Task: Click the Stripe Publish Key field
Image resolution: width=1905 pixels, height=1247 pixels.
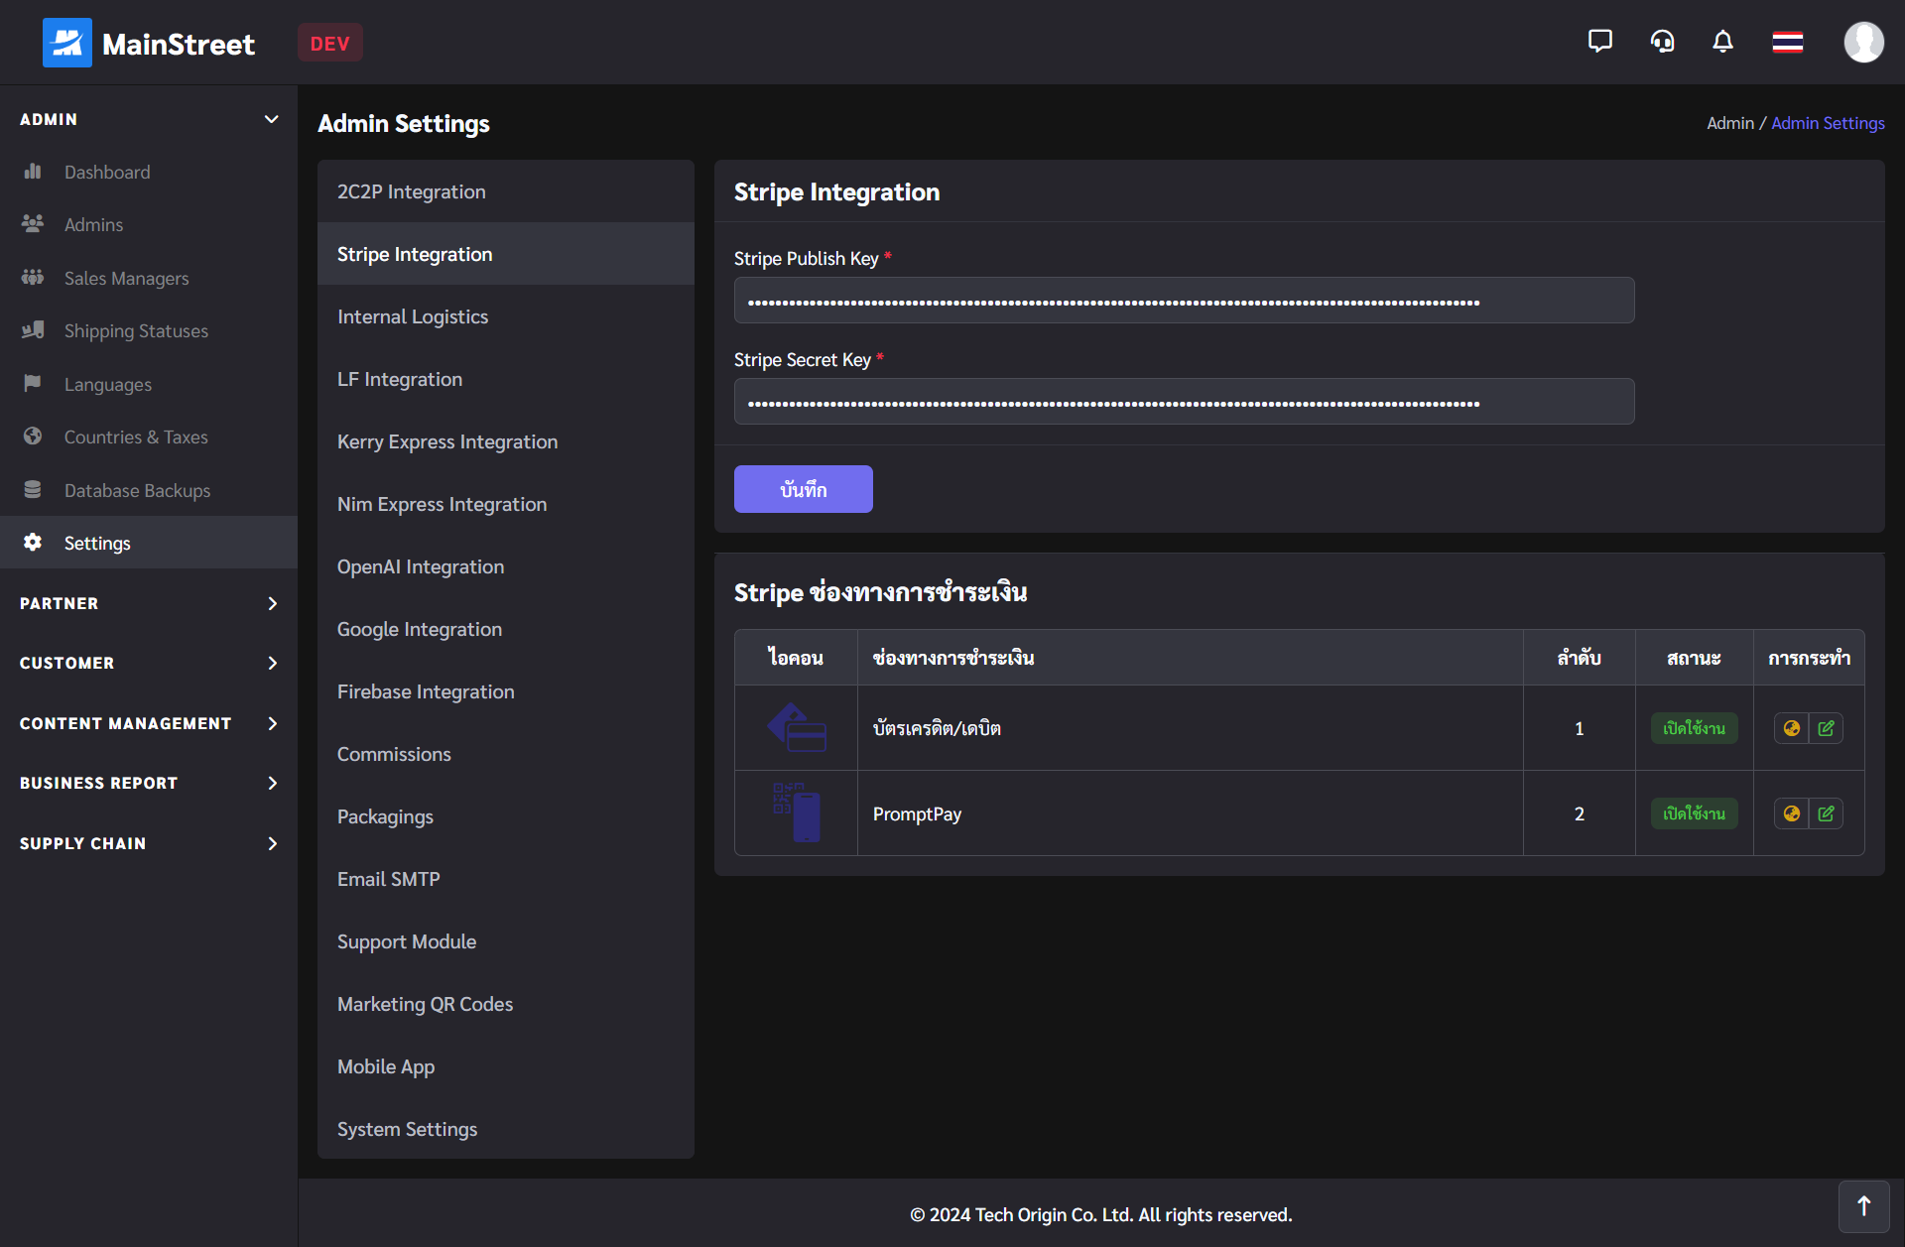Action: [x=1184, y=301]
